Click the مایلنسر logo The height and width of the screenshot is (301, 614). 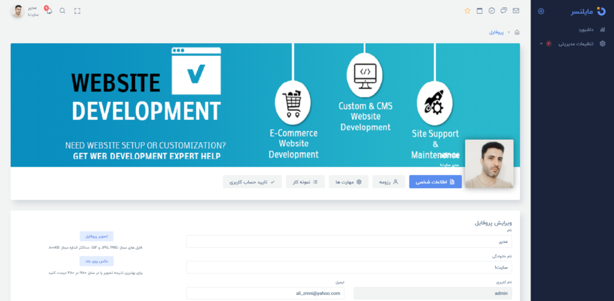click(x=588, y=11)
